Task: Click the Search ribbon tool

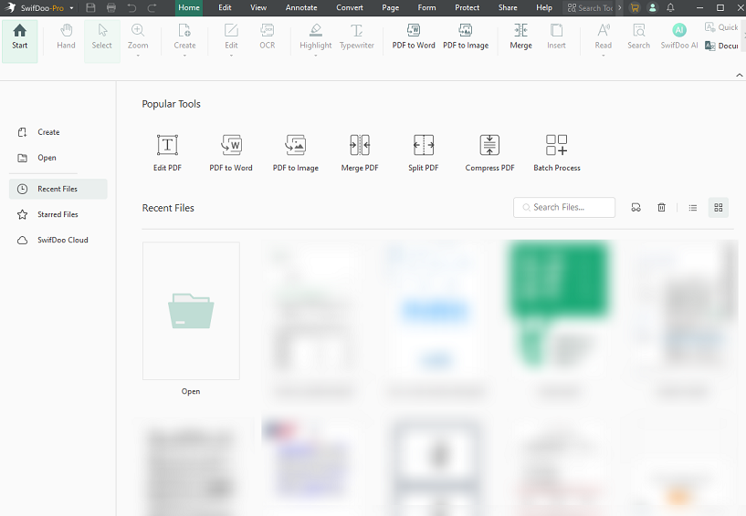Action: coord(638,36)
